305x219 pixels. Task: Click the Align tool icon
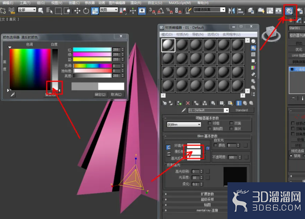pyautogui.click(x=240, y=11)
